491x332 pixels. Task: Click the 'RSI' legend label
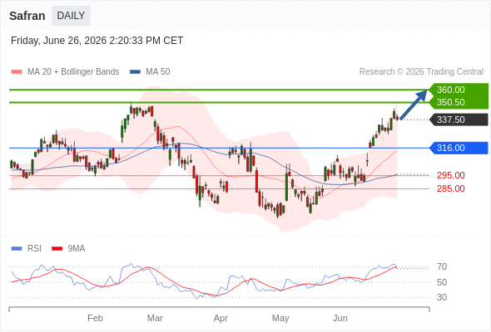pos(34,249)
